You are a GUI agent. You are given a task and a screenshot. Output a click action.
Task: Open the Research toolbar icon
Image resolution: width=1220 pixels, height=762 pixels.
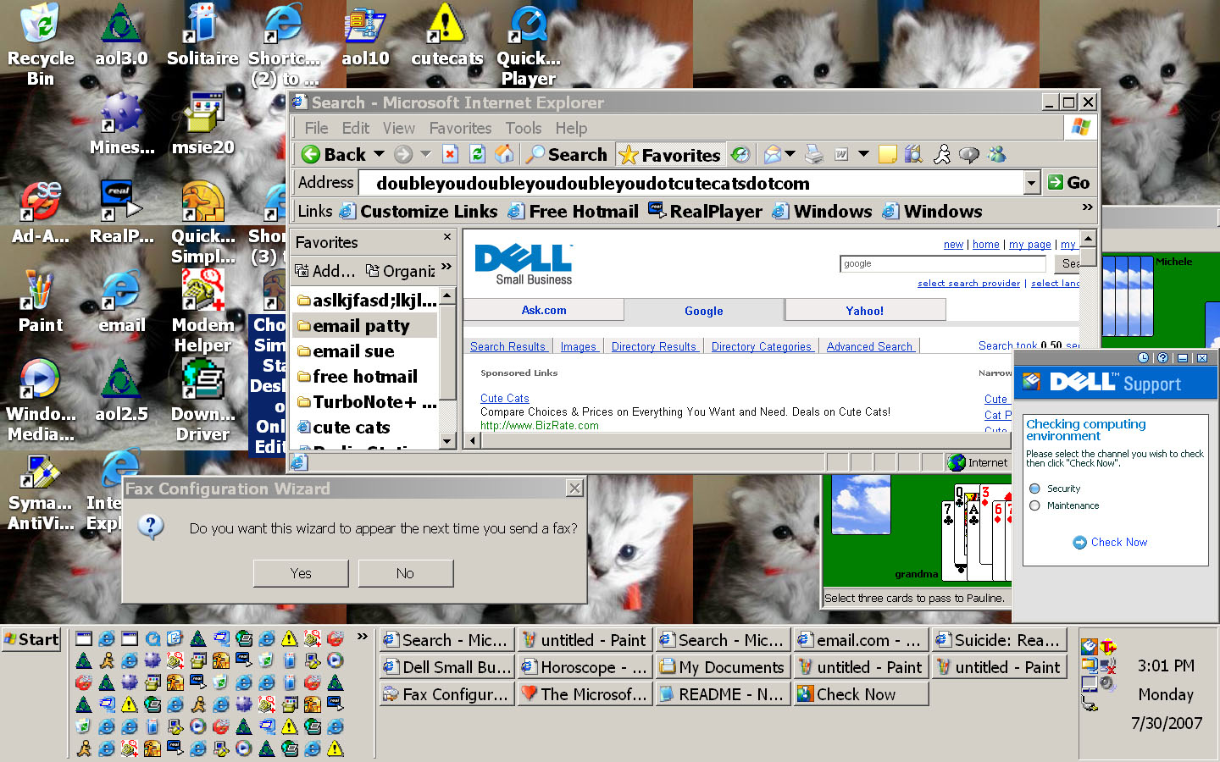point(913,154)
